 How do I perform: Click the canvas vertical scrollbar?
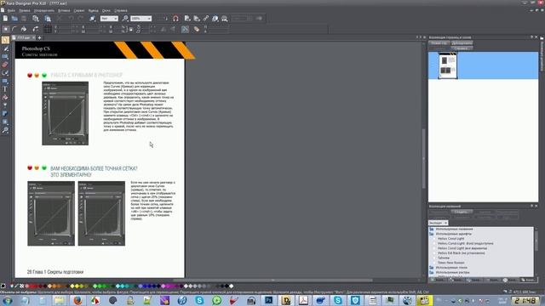[x=423, y=160]
